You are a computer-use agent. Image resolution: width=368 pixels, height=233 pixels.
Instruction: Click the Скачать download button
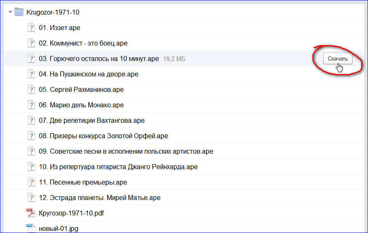[337, 59]
